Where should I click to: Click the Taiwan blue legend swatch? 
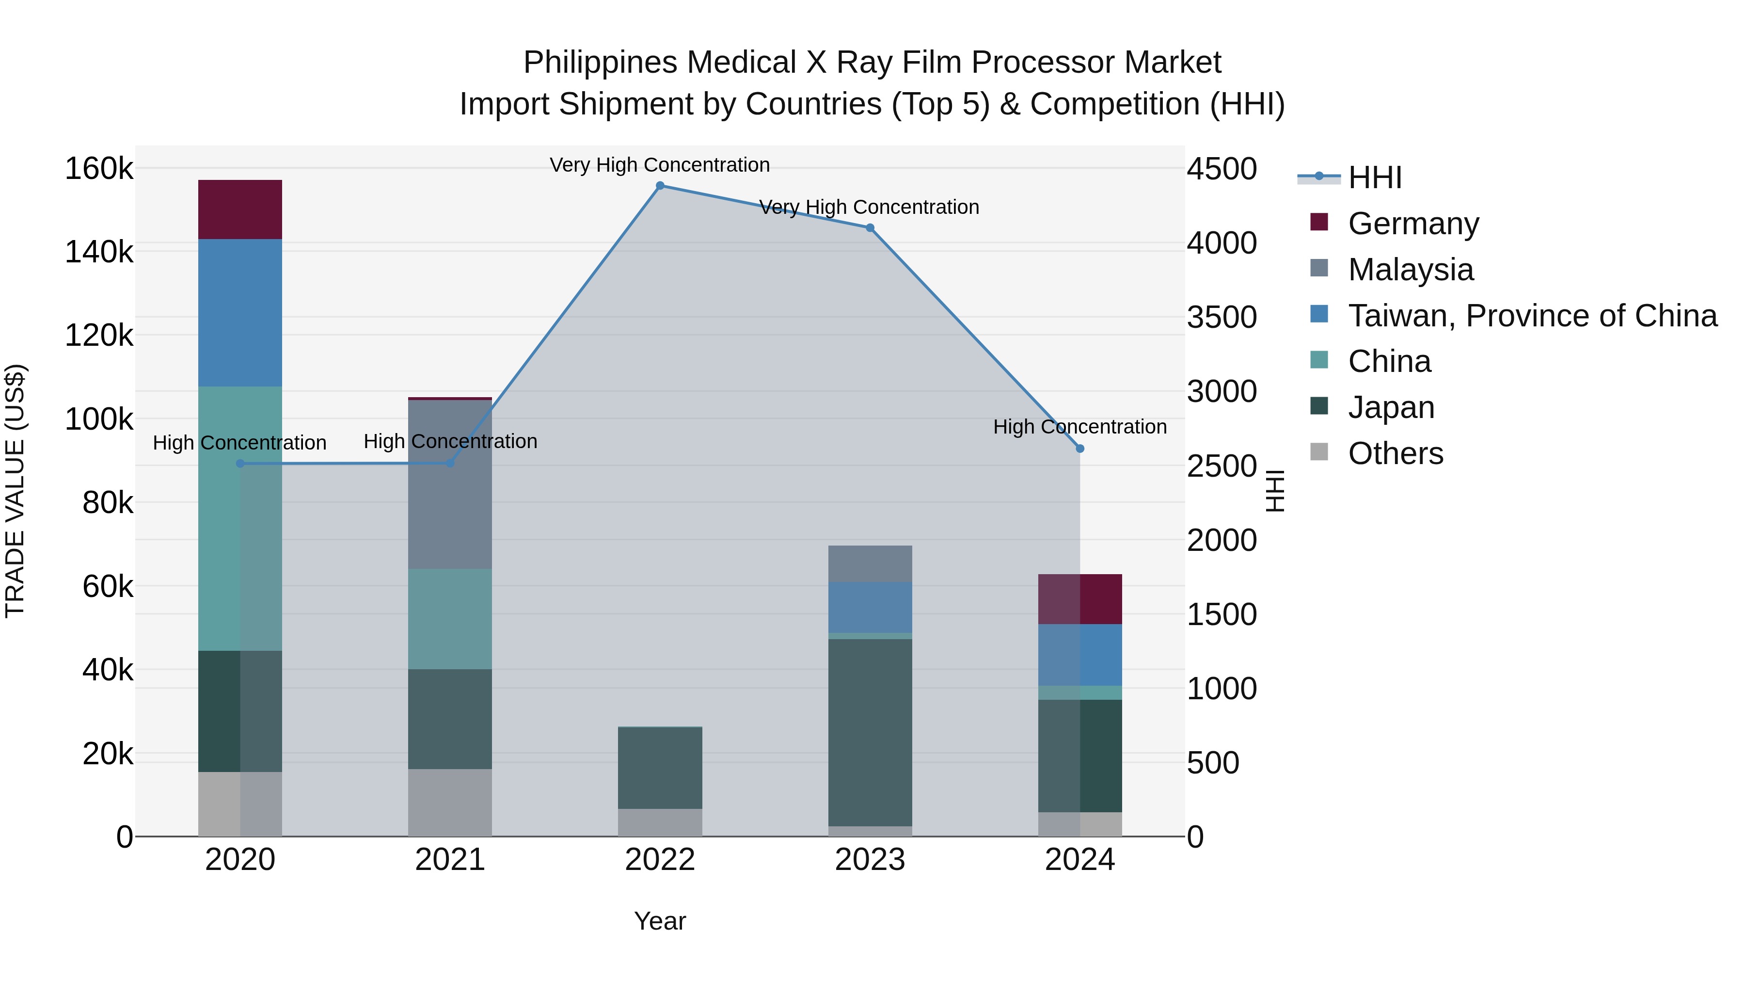point(1319,314)
